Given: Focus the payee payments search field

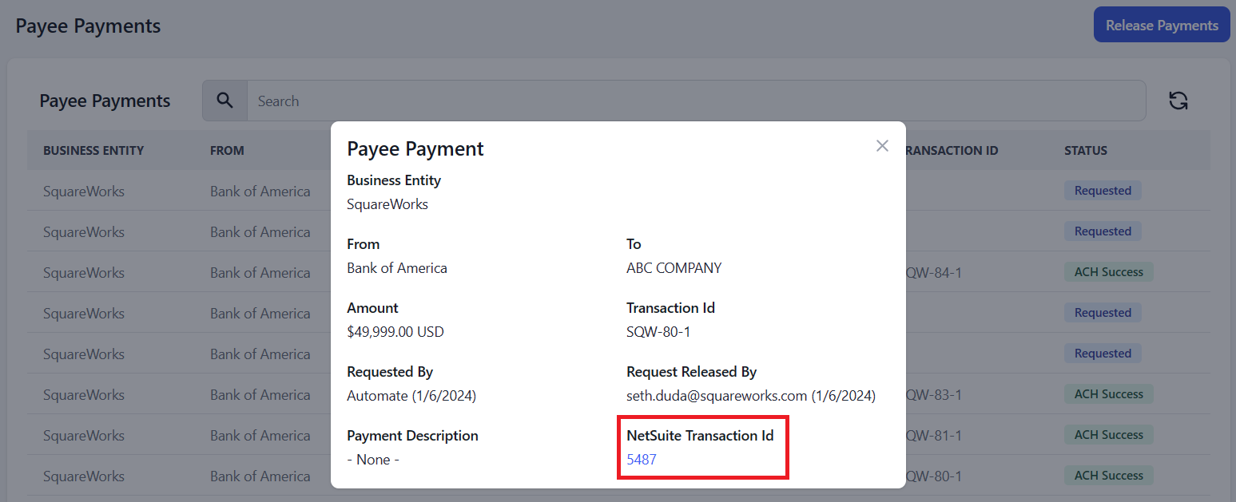Looking at the screenshot, I should click(x=695, y=101).
